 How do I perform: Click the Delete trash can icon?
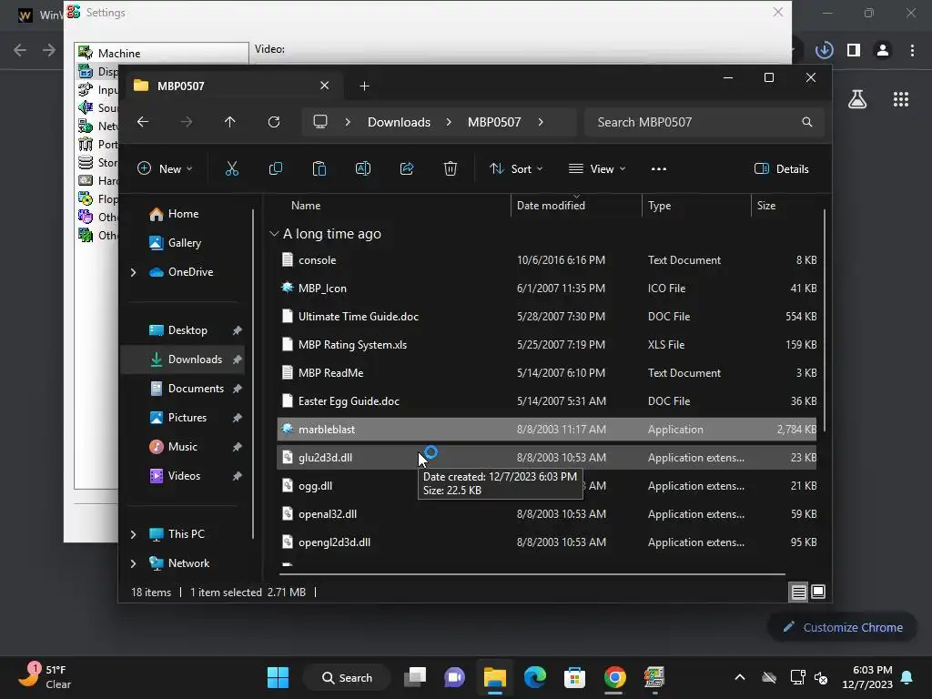click(x=451, y=168)
